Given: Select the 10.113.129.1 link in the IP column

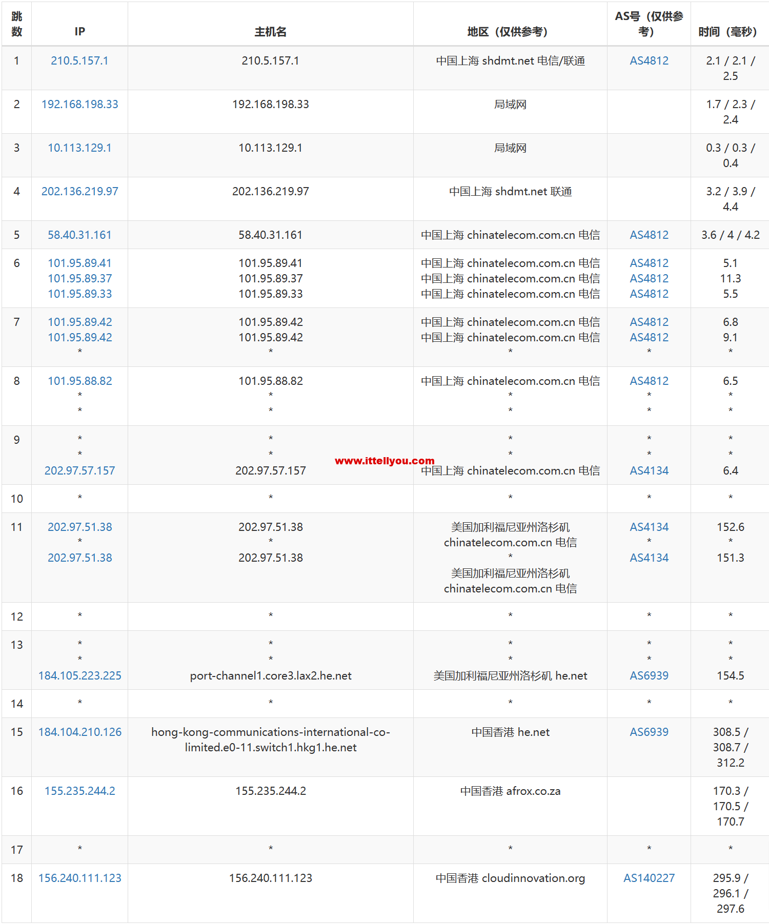Looking at the screenshot, I should (x=79, y=148).
